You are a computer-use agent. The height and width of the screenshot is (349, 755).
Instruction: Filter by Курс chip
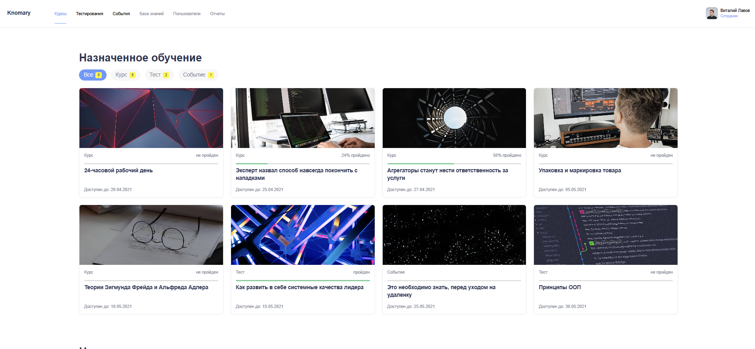125,75
